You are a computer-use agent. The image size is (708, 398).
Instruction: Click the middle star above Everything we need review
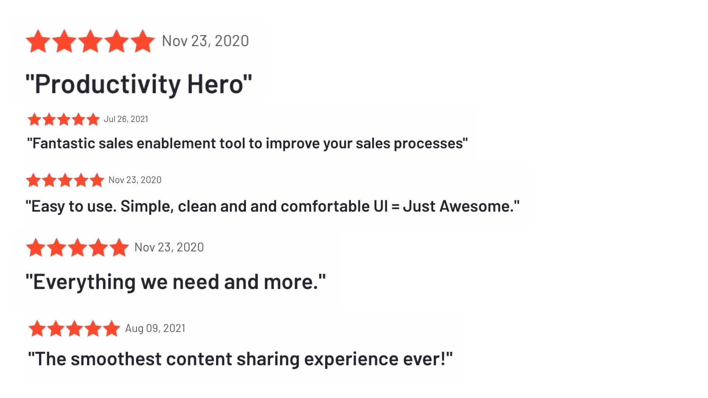pyautogui.click(x=77, y=247)
